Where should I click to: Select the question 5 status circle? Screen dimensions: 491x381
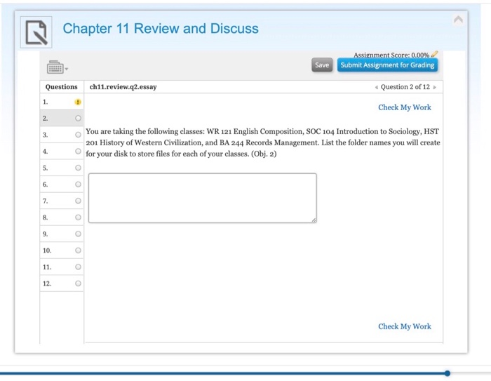(78, 168)
